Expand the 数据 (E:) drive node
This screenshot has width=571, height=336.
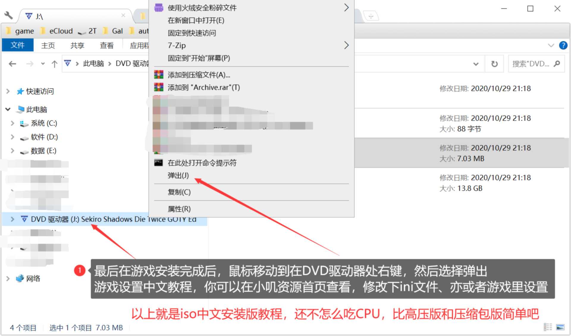pyautogui.click(x=12, y=151)
